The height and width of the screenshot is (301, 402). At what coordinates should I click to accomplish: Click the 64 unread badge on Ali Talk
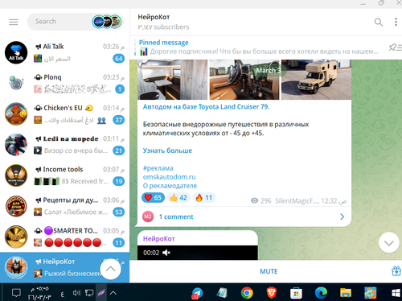pos(119,59)
